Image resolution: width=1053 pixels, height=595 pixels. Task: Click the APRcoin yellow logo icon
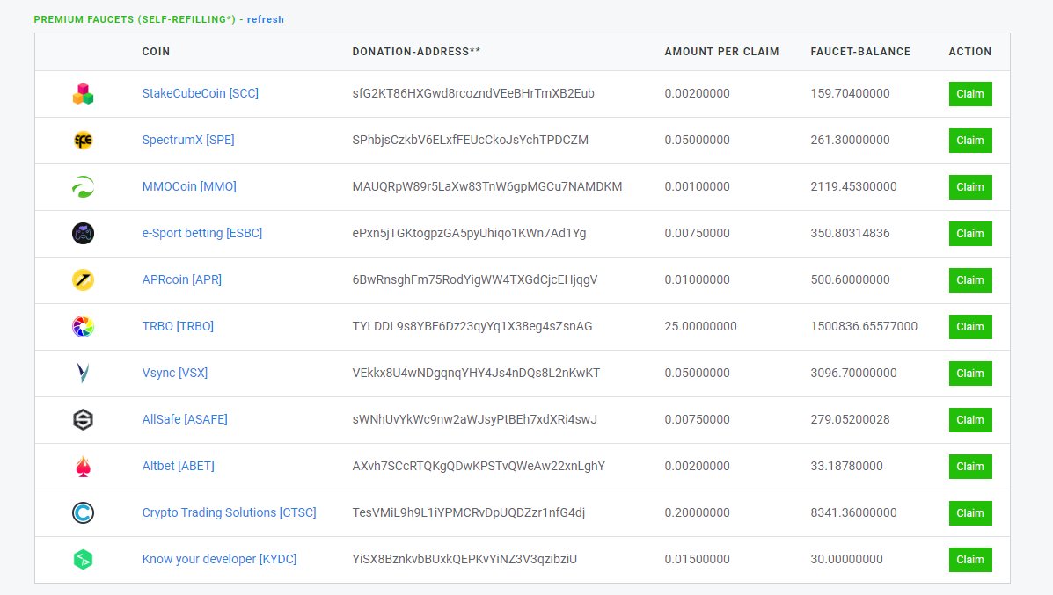coord(83,279)
